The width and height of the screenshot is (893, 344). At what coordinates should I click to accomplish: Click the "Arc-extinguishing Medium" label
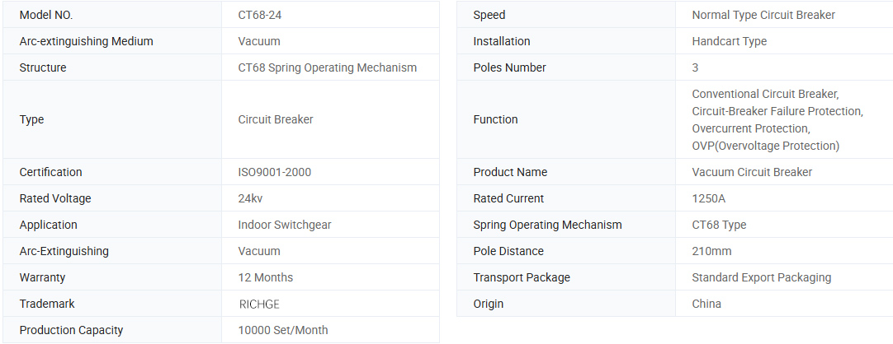(x=86, y=41)
